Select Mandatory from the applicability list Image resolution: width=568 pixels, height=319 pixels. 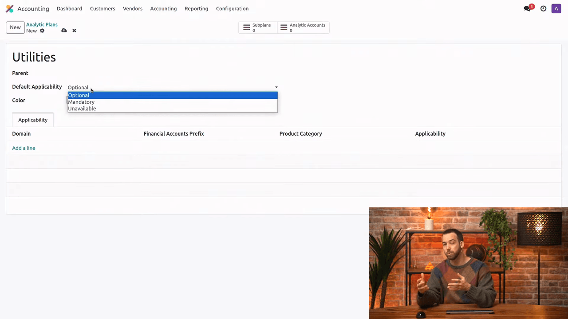tap(81, 102)
